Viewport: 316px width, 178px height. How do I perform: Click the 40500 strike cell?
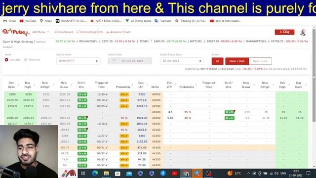[x=156, y=94]
